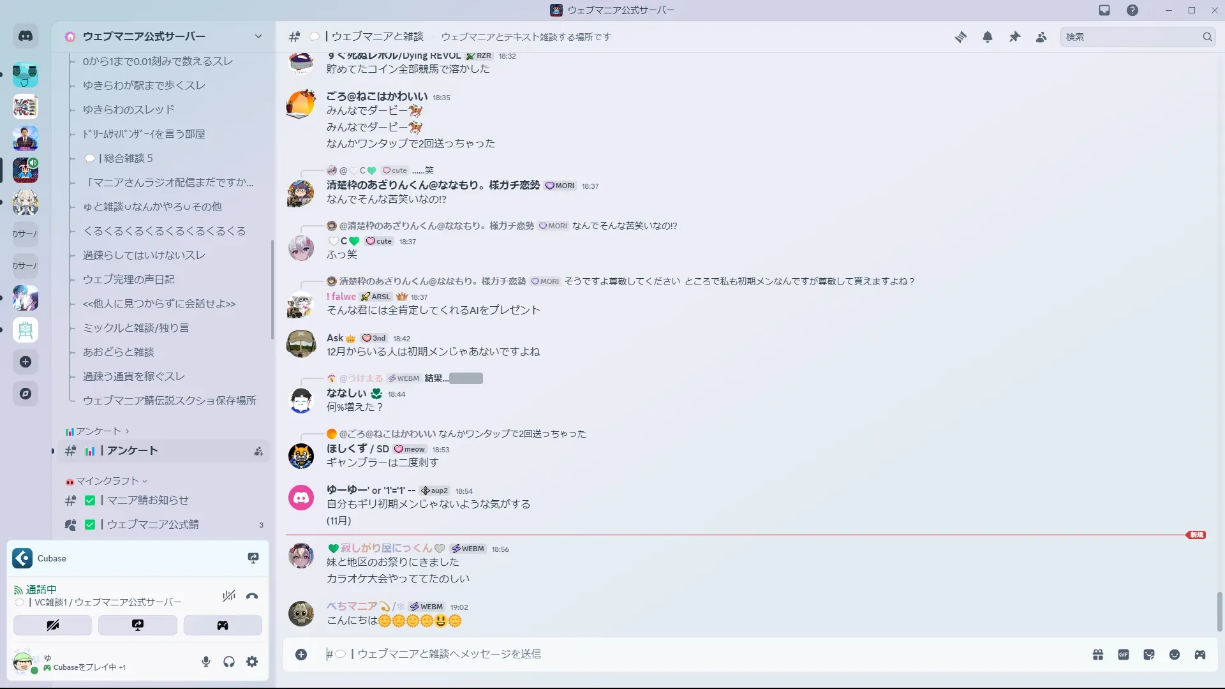The width and height of the screenshot is (1225, 689).
Task: Open the emoji picker
Action: (1175, 655)
